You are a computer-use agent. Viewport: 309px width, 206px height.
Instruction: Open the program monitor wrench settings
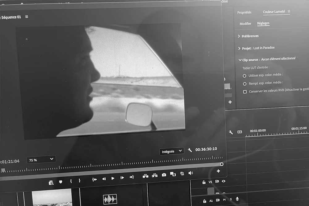click(190, 150)
